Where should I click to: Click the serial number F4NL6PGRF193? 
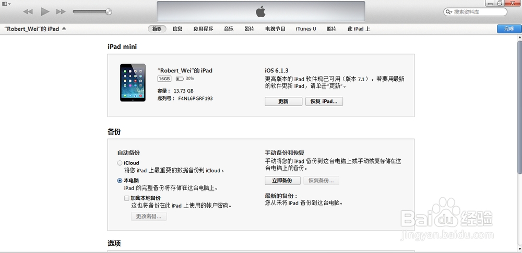tap(195, 98)
